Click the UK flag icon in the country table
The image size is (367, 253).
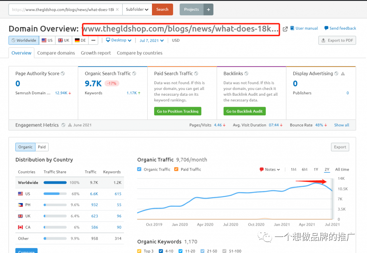pos(20,216)
